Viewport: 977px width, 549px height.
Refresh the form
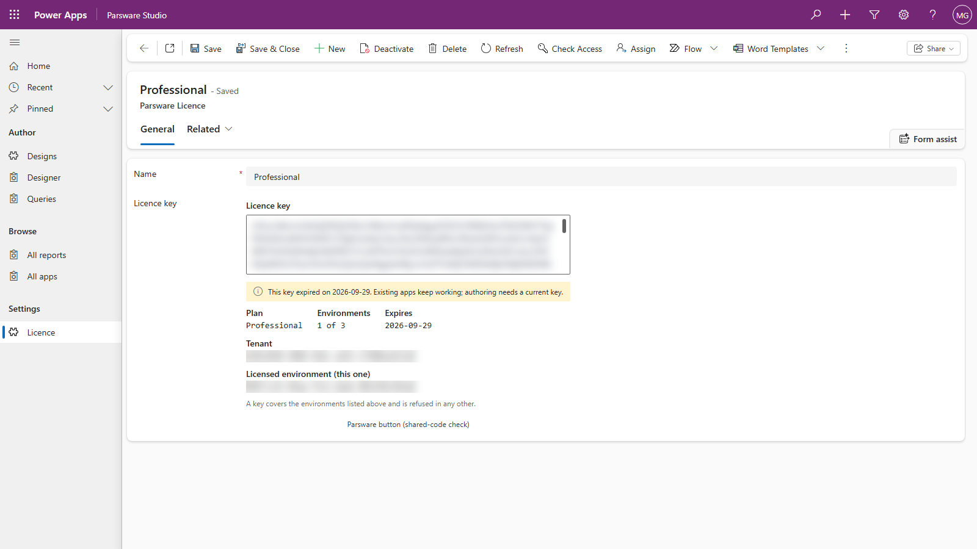pos(502,49)
